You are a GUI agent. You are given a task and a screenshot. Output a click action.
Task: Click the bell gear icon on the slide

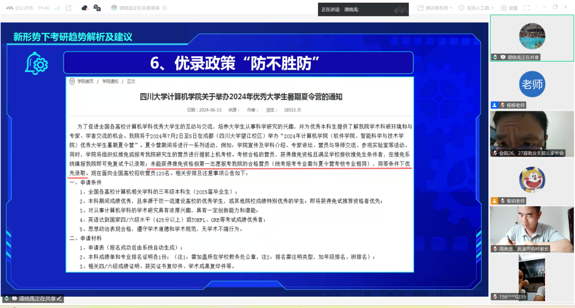[36, 64]
